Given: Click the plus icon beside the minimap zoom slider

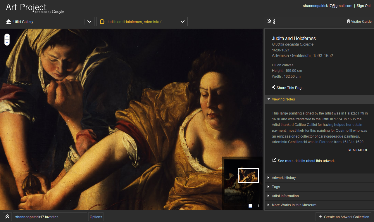Looking at the screenshot, I should [258, 206].
